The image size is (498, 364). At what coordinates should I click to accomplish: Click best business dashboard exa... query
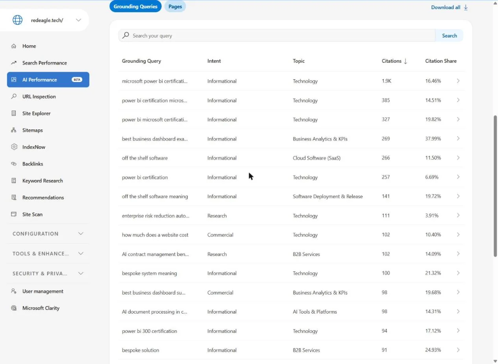click(x=155, y=139)
